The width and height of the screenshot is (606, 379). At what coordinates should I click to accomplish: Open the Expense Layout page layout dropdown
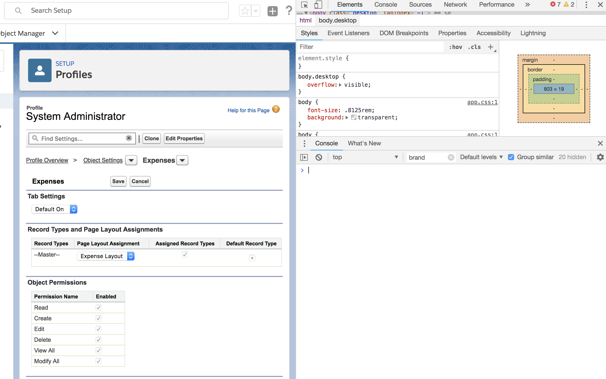pyautogui.click(x=105, y=256)
